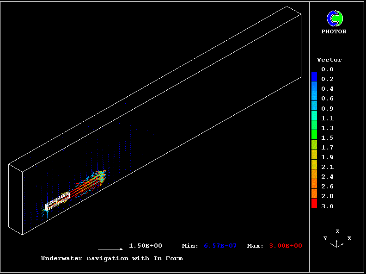366x274 pixels.
Task: Click the PHOTON text label
Action: point(334,32)
